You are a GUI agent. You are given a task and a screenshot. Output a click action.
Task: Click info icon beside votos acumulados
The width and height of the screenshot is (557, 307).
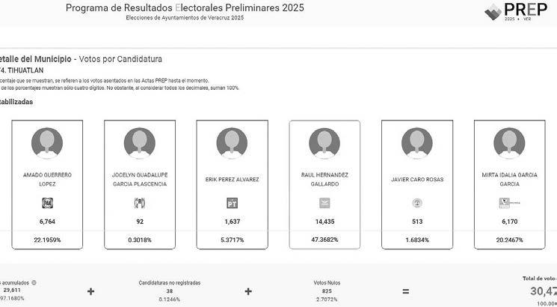pos(34,283)
